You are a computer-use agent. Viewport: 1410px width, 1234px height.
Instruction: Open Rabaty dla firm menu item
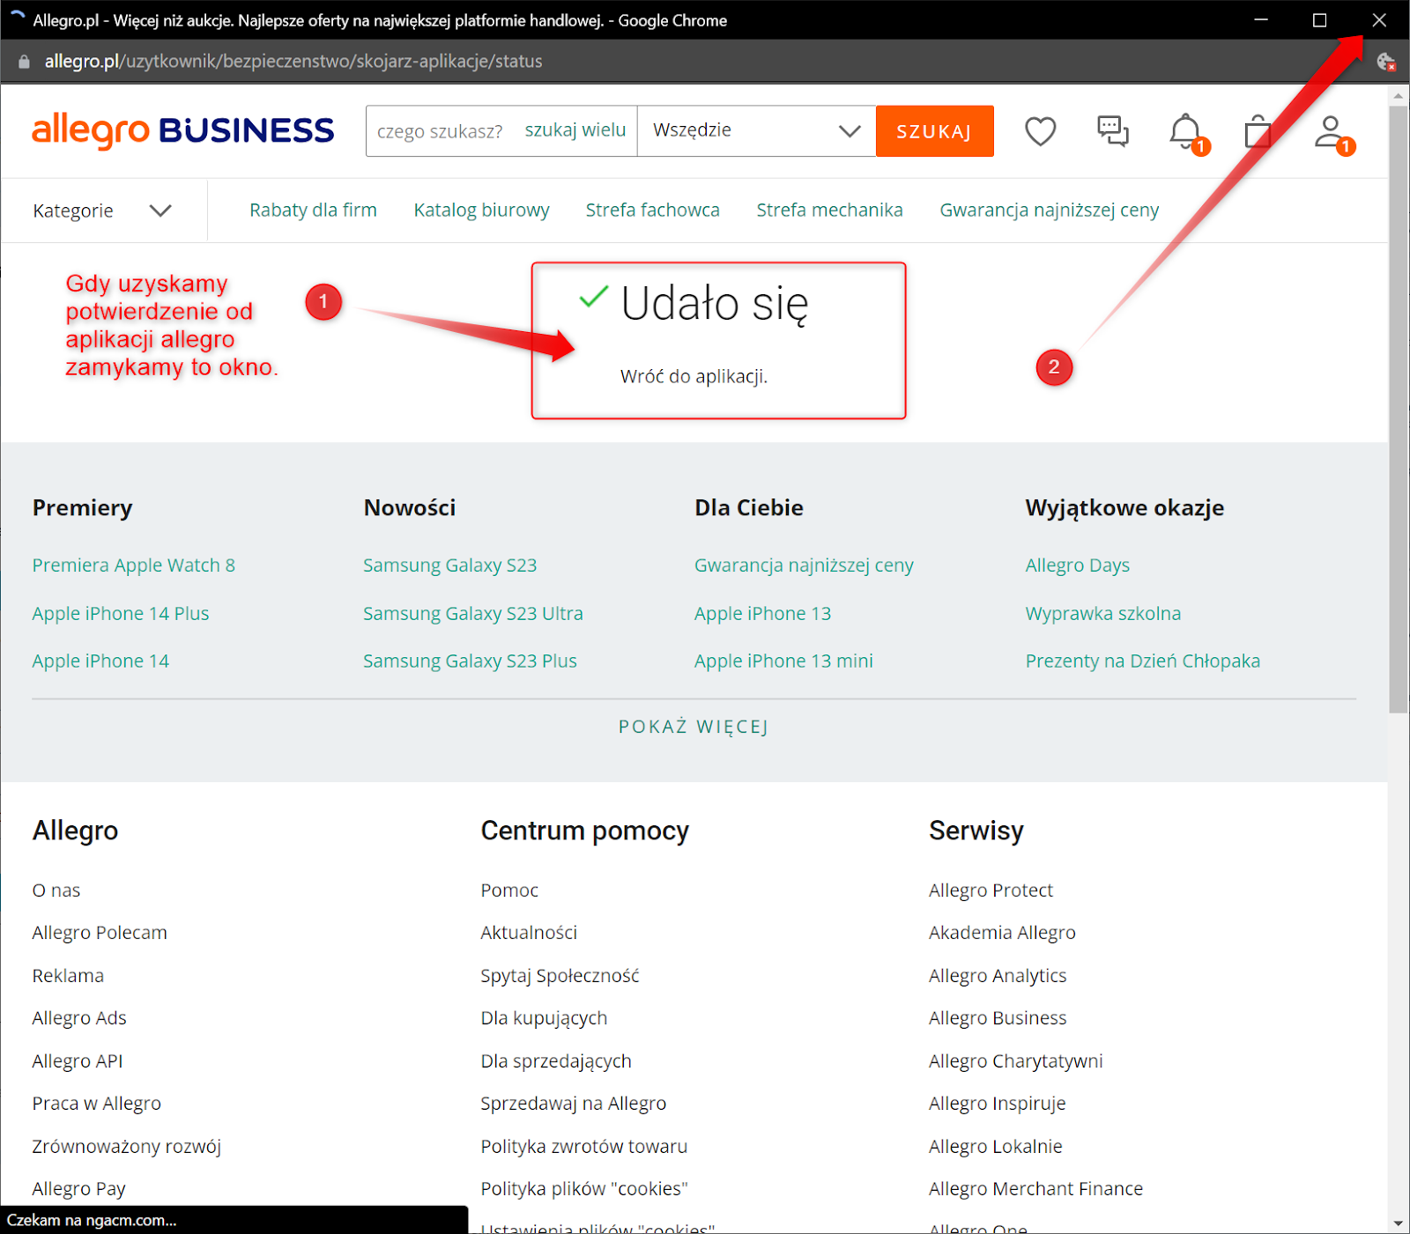[313, 210]
